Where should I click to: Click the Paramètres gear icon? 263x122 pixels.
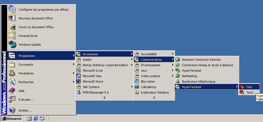[12, 73]
